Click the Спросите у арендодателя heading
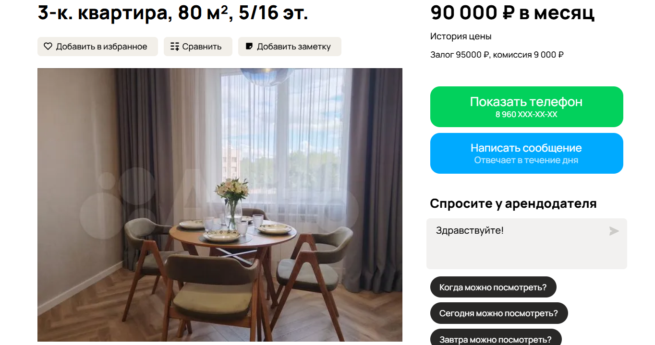Screen dimensions: 655x345 tap(513, 203)
